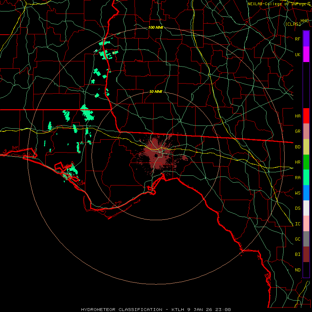
Task: Click the UK magenta legend swatch
Action: tap(306, 54)
